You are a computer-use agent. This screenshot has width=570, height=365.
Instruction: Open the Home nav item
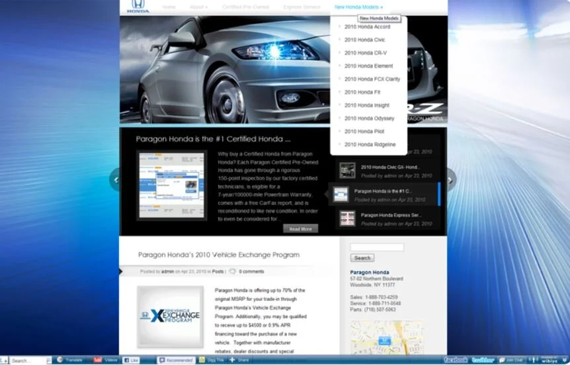point(169,7)
